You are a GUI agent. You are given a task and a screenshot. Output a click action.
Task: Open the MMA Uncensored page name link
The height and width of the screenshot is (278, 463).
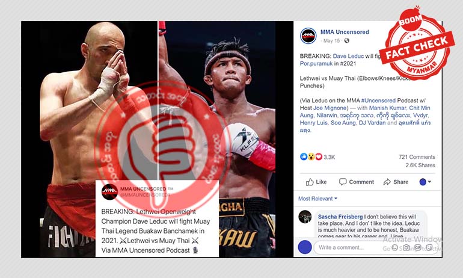point(345,32)
